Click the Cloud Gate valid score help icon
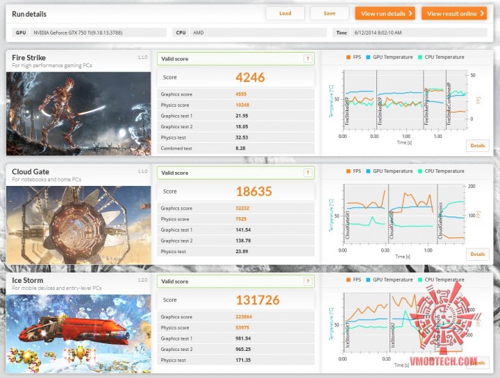500x378 pixels. point(308,173)
